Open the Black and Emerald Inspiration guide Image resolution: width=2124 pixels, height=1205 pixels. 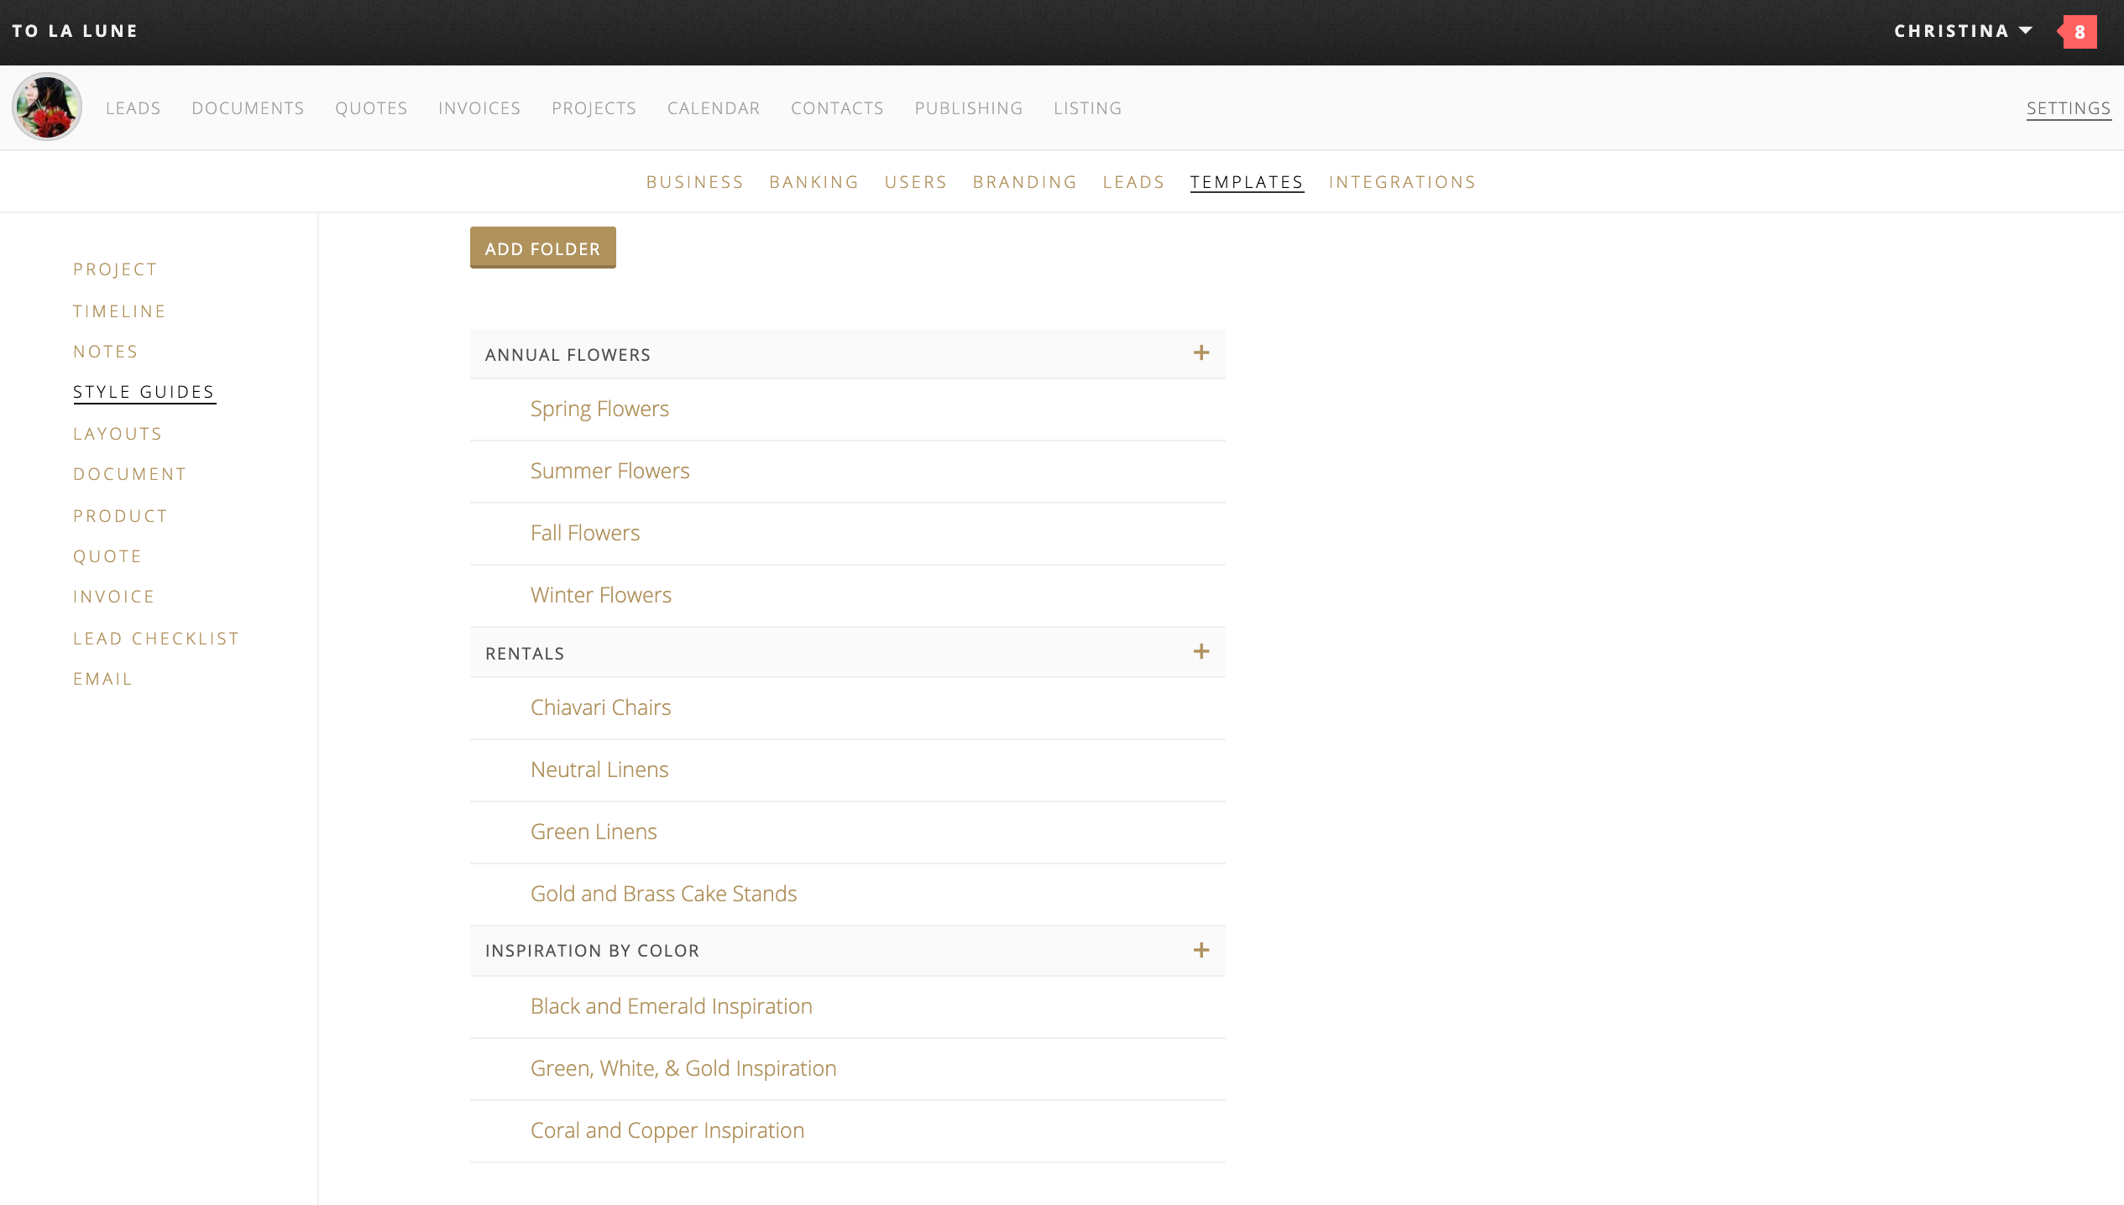click(x=670, y=1005)
